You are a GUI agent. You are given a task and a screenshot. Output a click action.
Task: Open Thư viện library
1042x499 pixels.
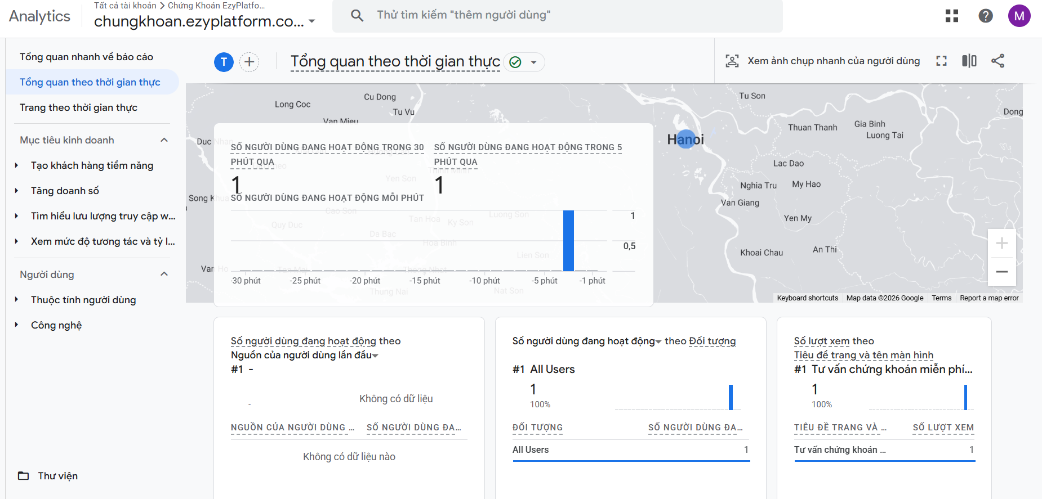point(58,476)
